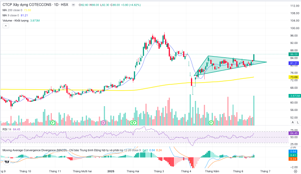Click the MACD indicator title text

62,150
